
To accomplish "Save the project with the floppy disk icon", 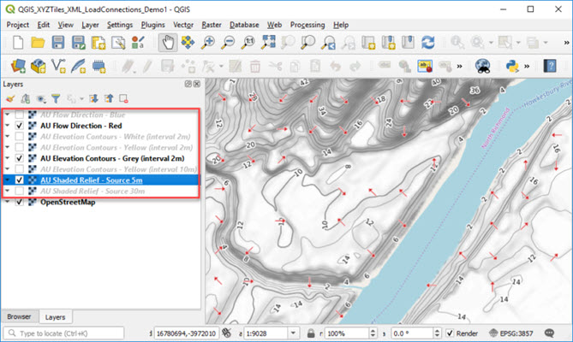I will click(57, 43).
